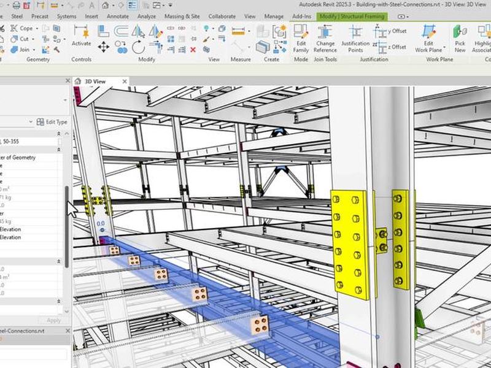Select the Align tool in Modify panel
The height and width of the screenshot is (368, 491).
click(103, 31)
